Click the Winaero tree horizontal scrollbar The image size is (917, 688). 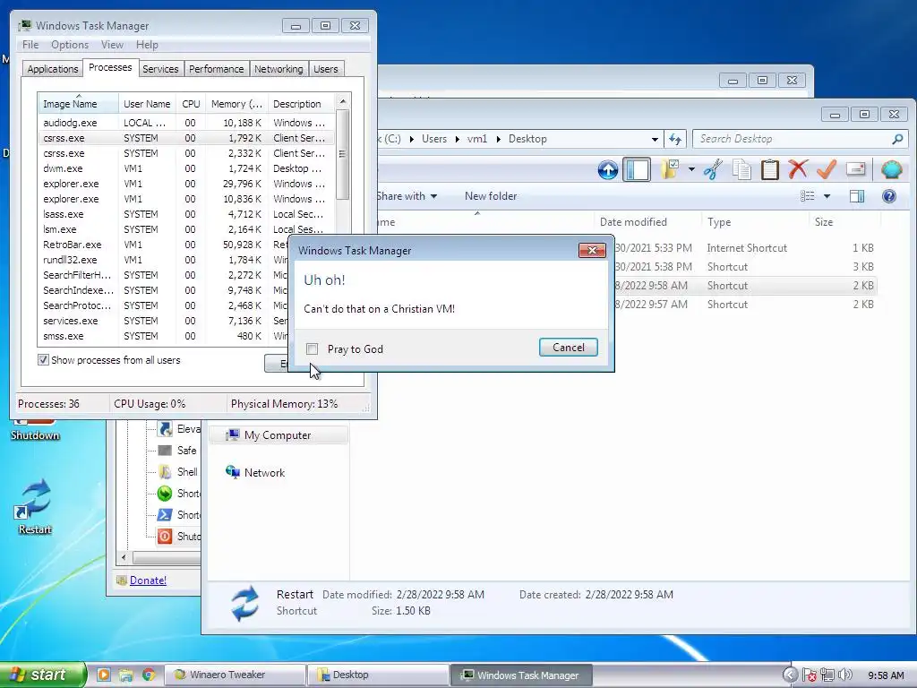click(167, 557)
